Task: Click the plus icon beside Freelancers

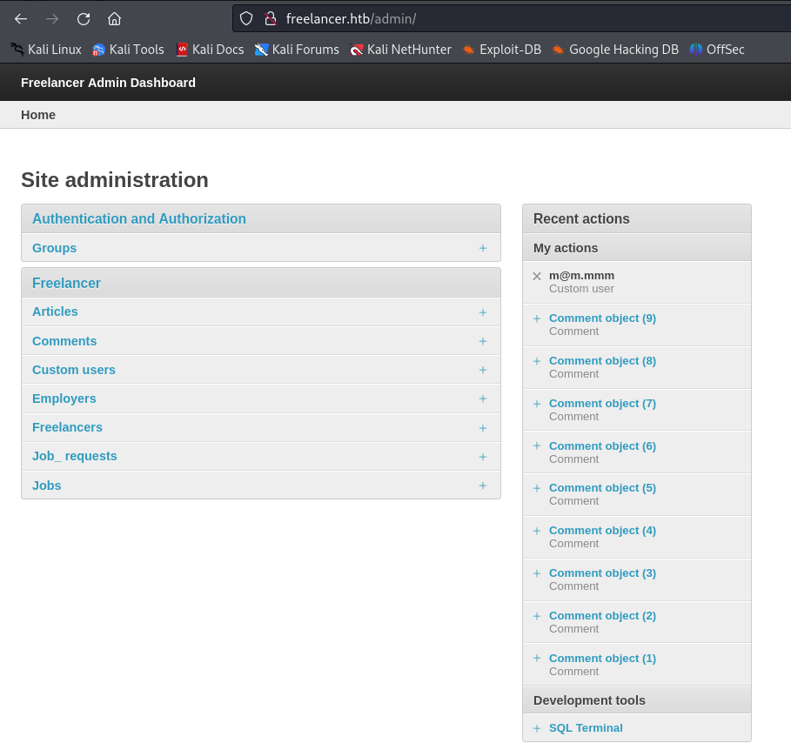Action: [483, 428]
